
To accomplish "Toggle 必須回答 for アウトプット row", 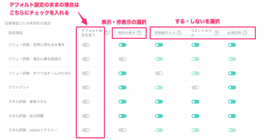I will tap(232, 87).
